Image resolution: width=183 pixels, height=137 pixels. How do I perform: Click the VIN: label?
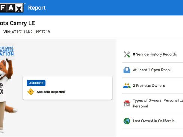7,32
